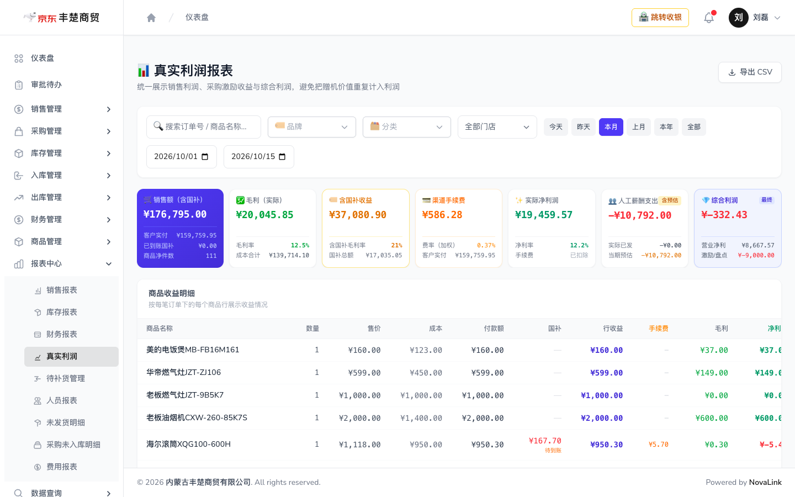Select the 本月 date range
This screenshot has height=497, width=795.
[611, 127]
